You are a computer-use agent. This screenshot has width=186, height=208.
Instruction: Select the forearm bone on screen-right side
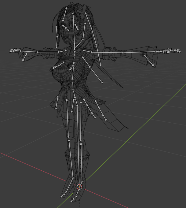tap(140, 52)
